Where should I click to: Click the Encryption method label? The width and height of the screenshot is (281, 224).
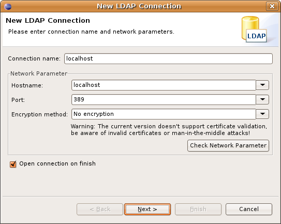coord(39,114)
